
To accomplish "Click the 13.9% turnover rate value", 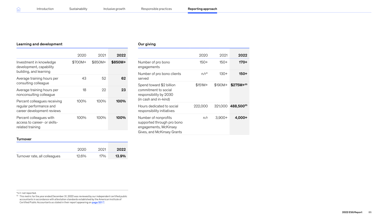I will [120, 156].
